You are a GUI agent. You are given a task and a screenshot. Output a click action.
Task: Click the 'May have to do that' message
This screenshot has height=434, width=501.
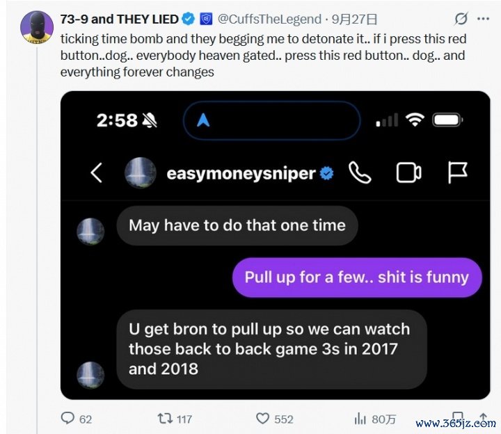pyautogui.click(x=237, y=225)
